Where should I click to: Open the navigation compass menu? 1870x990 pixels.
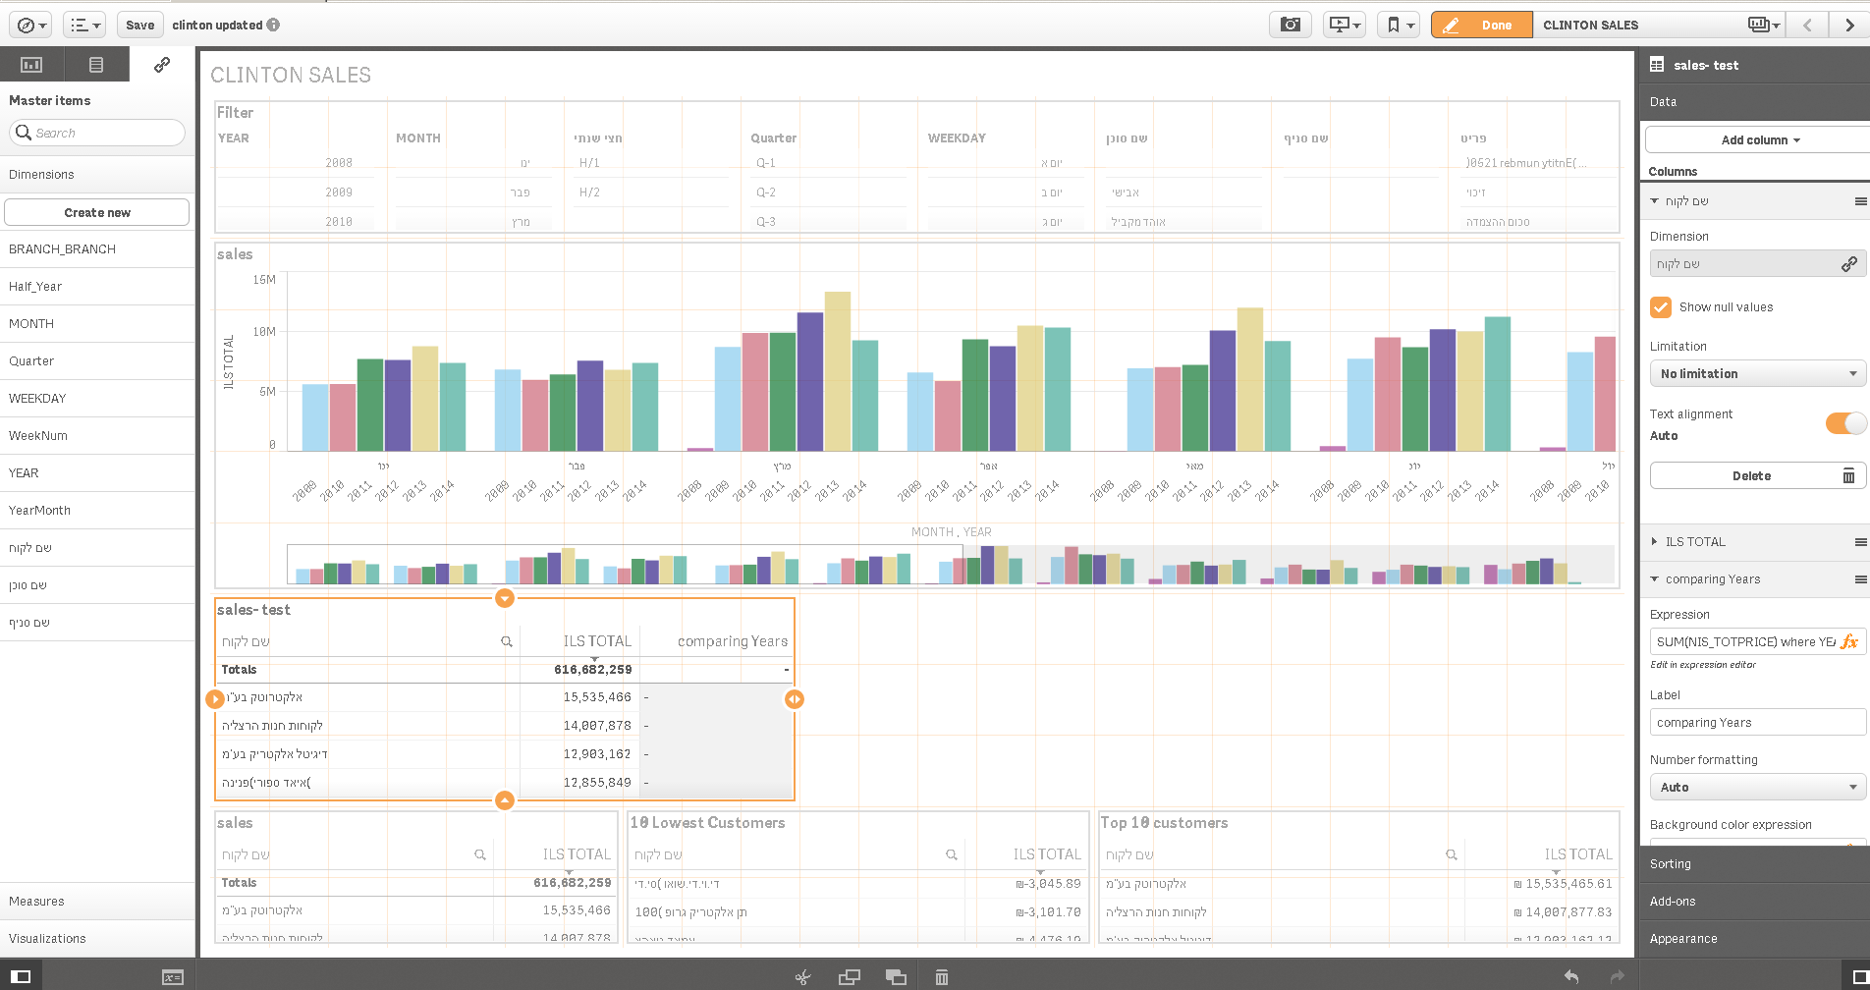pyautogui.click(x=33, y=25)
